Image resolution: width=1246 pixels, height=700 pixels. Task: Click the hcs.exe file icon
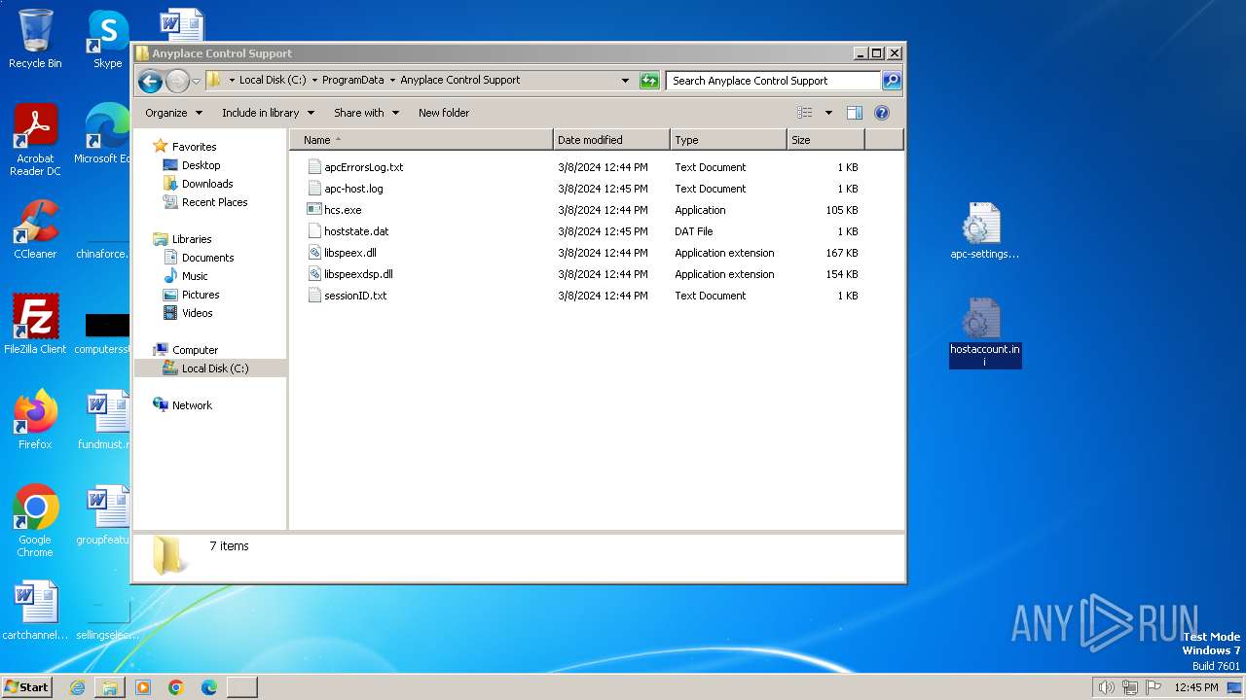tap(314, 210)
